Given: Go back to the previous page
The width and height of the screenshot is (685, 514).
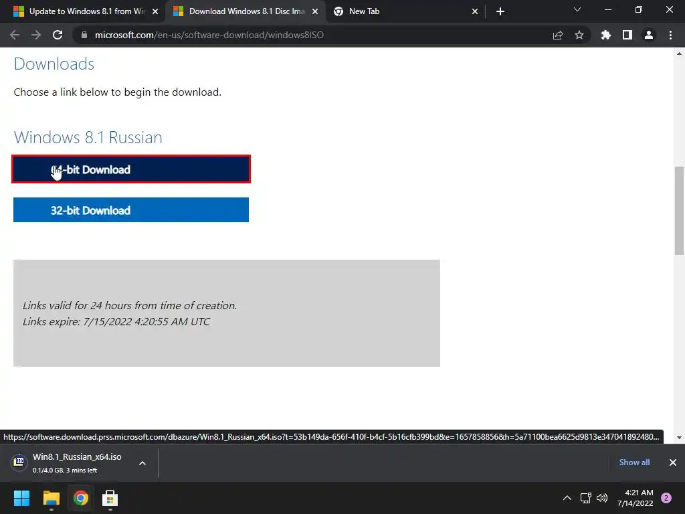Looking at the screenshot, I should [x=15, y=35].
